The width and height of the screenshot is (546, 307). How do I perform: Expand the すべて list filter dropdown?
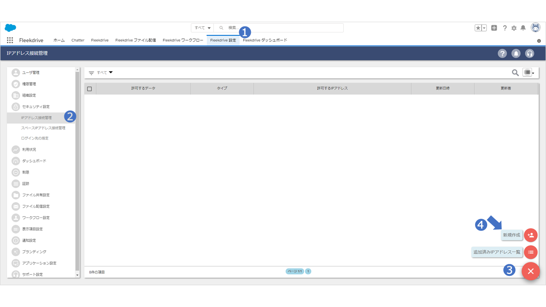click(x=105, y=72)
